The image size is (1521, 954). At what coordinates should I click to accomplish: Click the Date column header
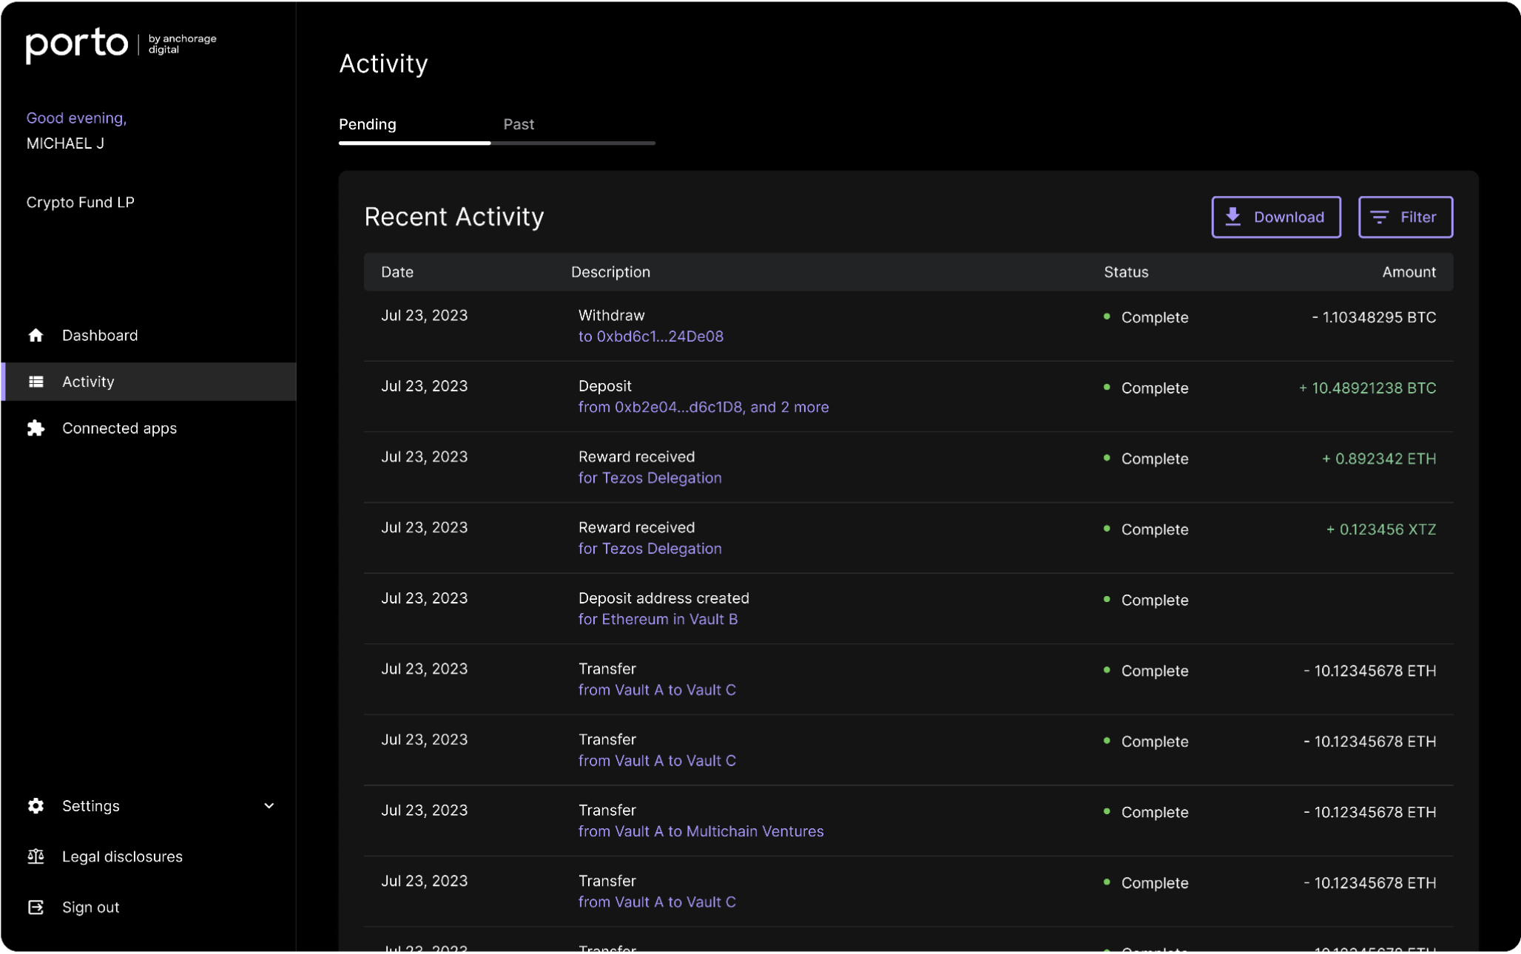[397, 272]
